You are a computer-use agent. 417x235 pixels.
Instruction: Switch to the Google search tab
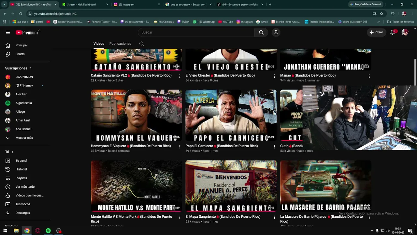[x=188, y=5]
